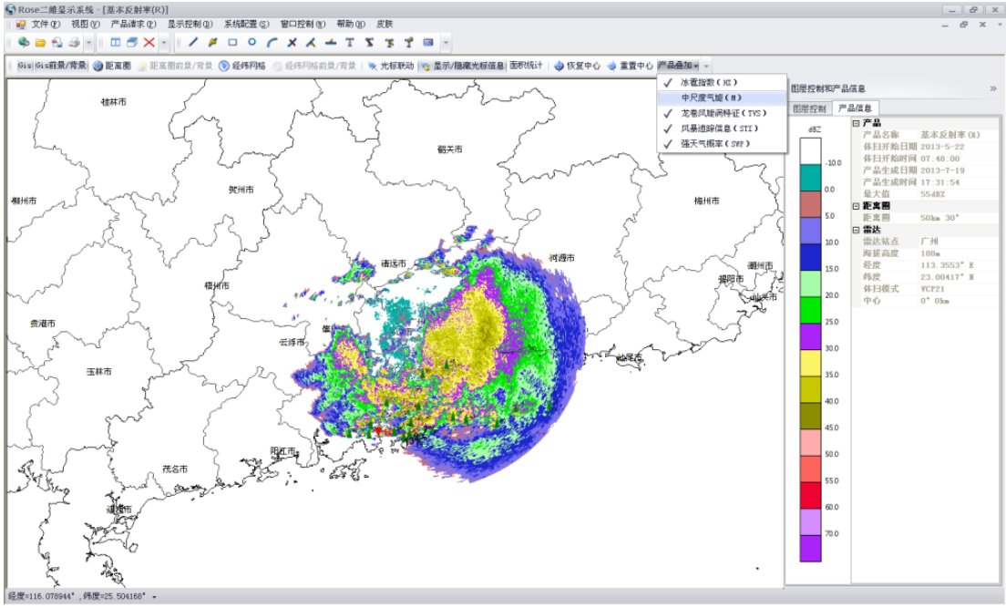The width and height of the screenshot is (1006, 608).
Task: Uncheck 强天气概率 (SWP) overlay
Action: click(x=722, y=144)
